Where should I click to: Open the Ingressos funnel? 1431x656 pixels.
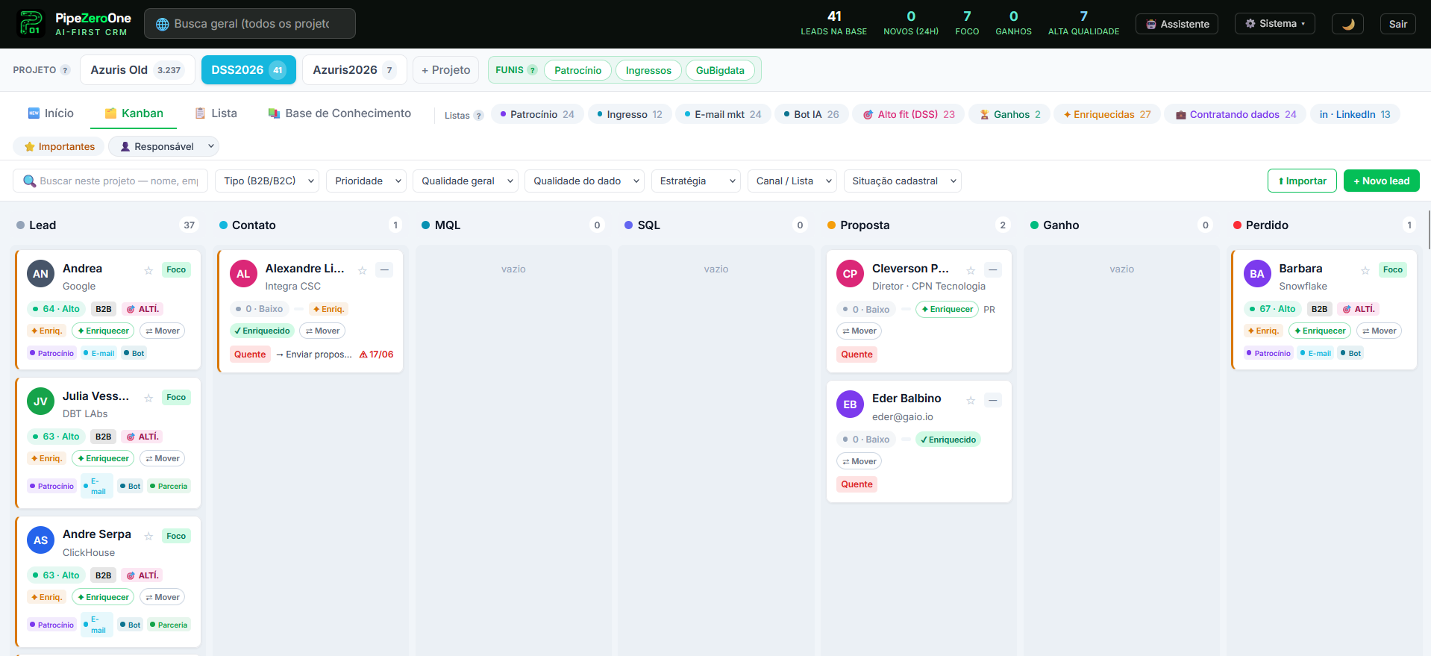pyautogui.click(x=648, y=70)
